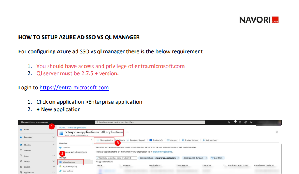
Task: Expand the Groups section chevron
Action: click(54, 161)
